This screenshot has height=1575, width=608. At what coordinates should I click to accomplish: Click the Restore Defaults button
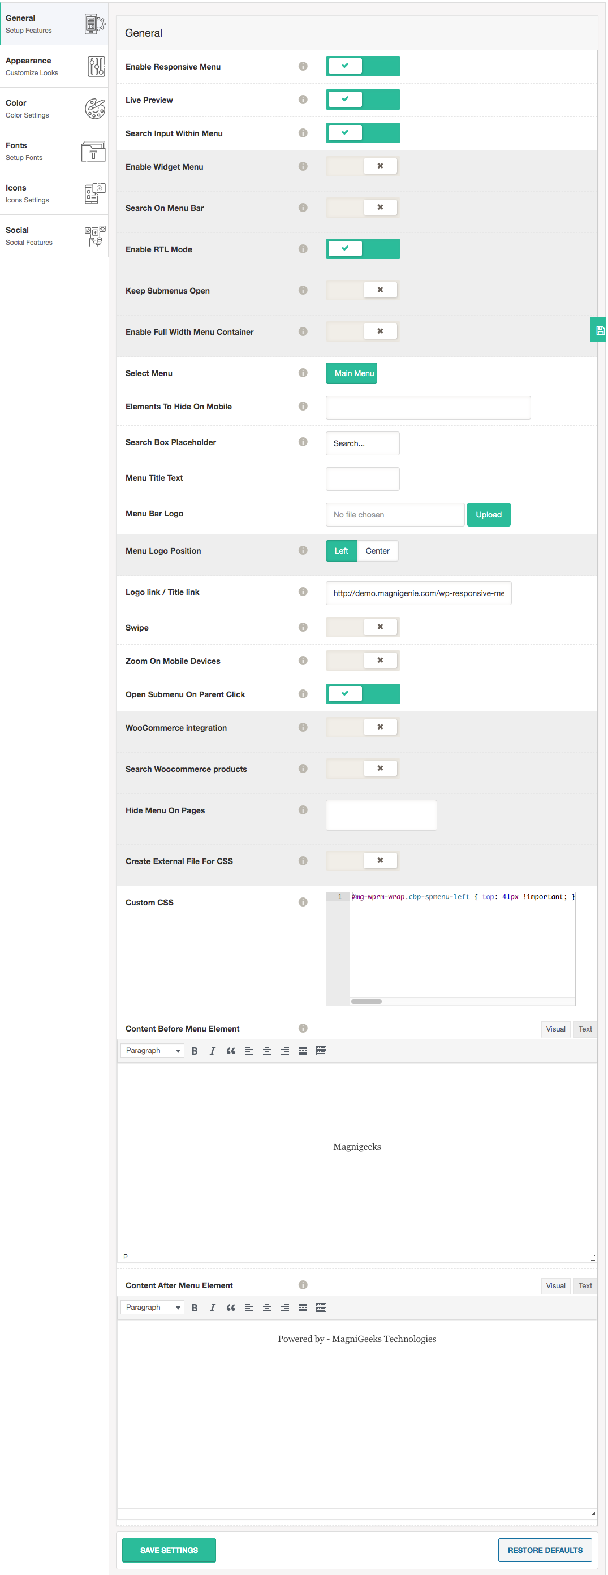(545, 1550)
